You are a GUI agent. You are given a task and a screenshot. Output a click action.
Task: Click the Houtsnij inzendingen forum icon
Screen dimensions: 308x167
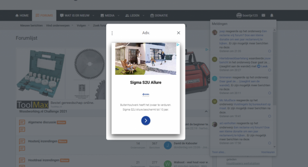tap(22, 141)
